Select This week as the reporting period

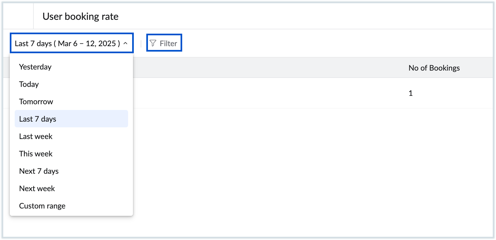point(36,154)
